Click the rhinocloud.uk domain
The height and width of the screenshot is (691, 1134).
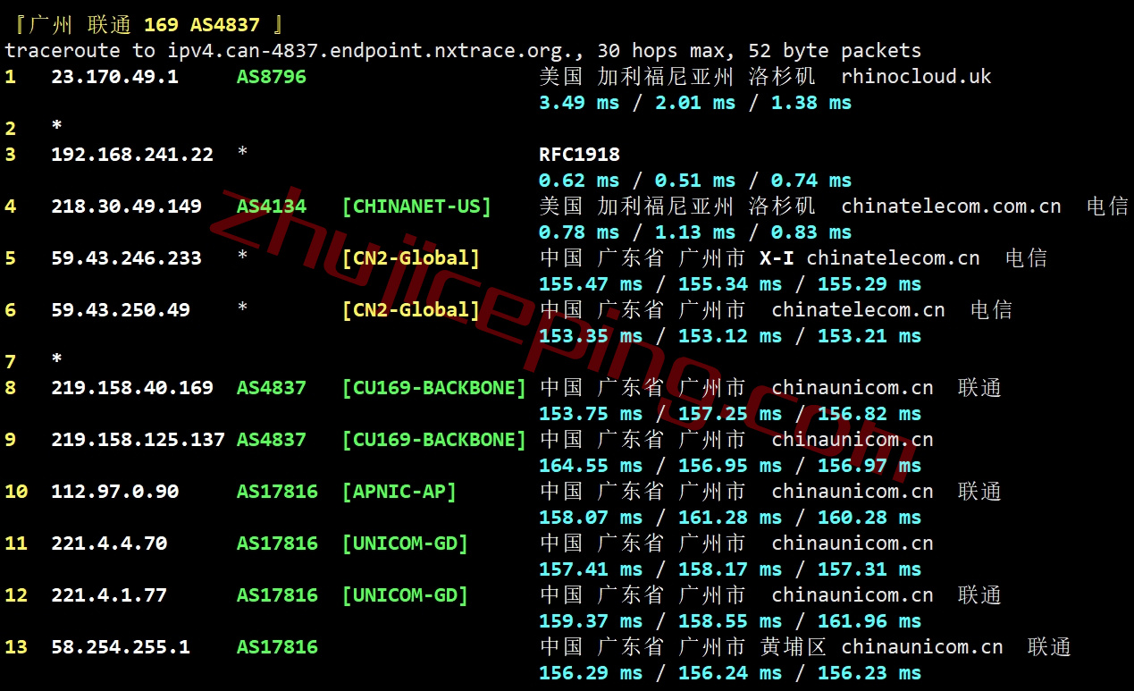coord(916,77)
